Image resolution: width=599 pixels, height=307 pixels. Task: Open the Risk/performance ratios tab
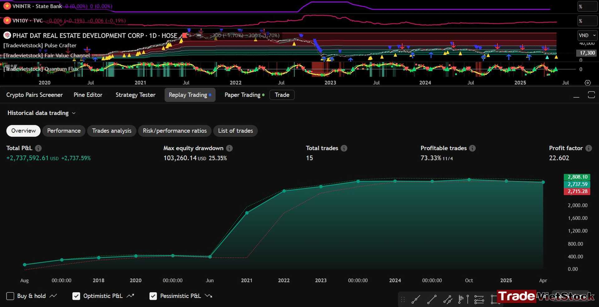tap(175, 131)
